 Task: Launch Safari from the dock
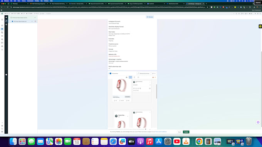pyautogui.click(x=113, y=142)
